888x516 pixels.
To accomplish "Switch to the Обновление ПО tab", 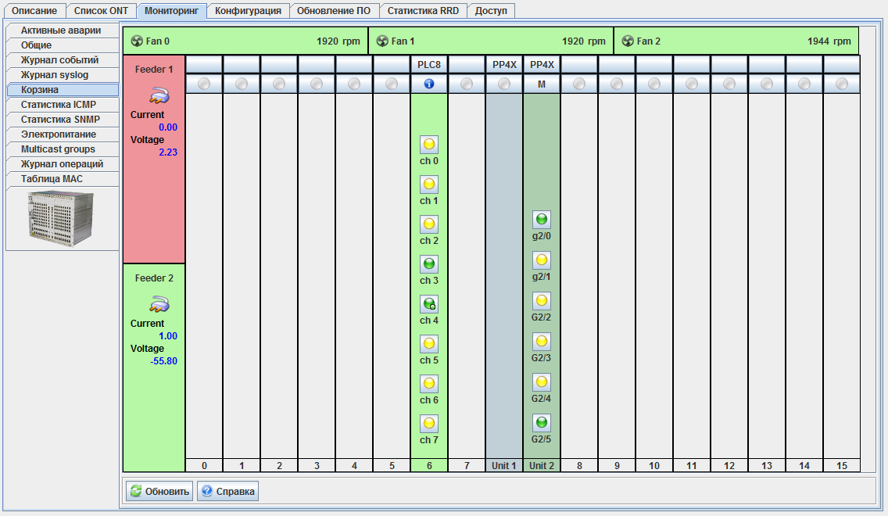I will (x=334, y=11).
